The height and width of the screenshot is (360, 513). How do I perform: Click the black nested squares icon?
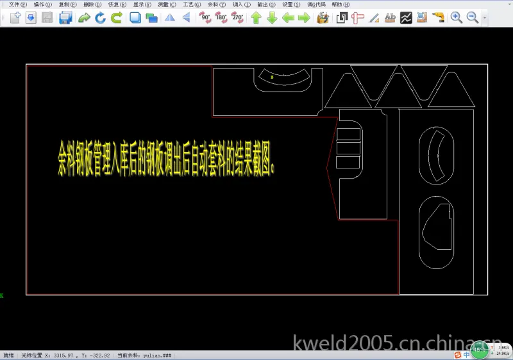tap(342, 17)
